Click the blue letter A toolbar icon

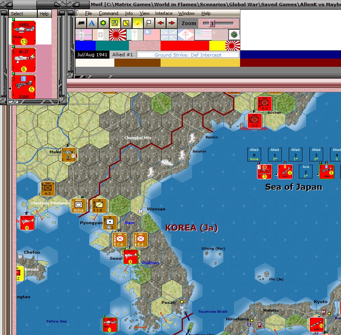[92, 23]
